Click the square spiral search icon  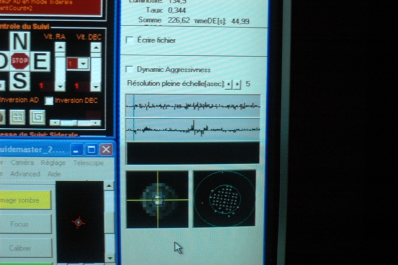[37, 117]
